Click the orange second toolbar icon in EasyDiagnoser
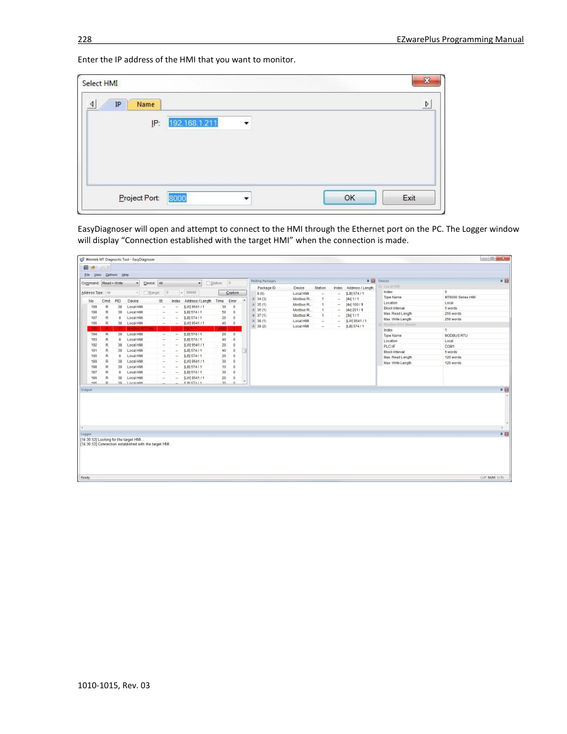The image size is (567, 734). coord(93,267)
